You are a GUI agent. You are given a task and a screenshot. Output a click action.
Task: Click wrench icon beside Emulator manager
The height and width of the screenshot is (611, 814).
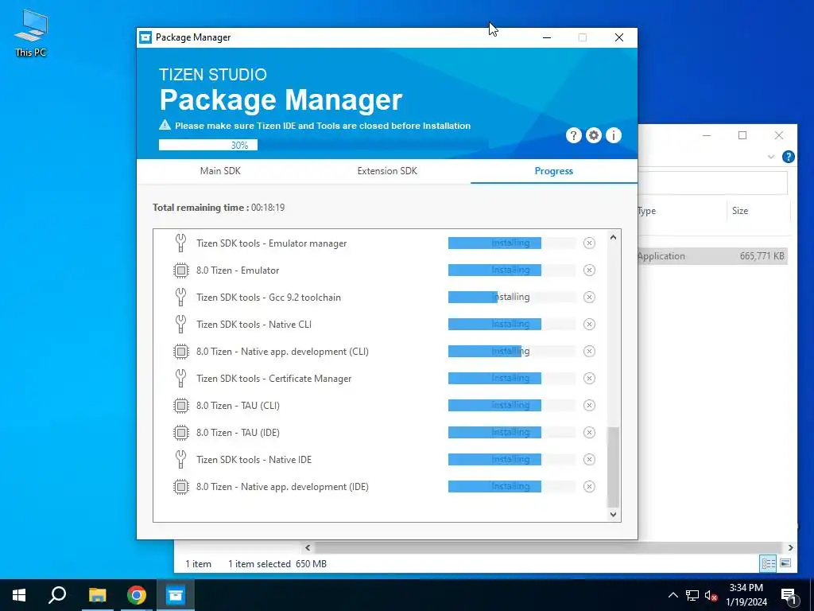tap(180, 243)
